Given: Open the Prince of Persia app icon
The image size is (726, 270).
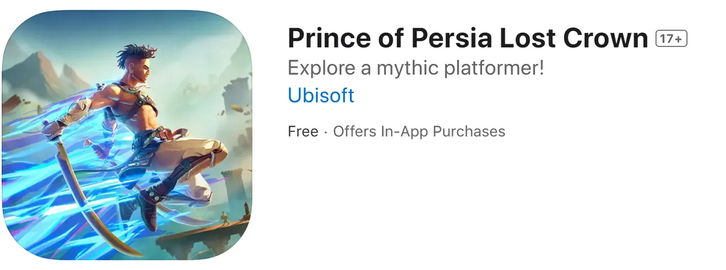Looking at the screenshot, I should tap(127, 135).
